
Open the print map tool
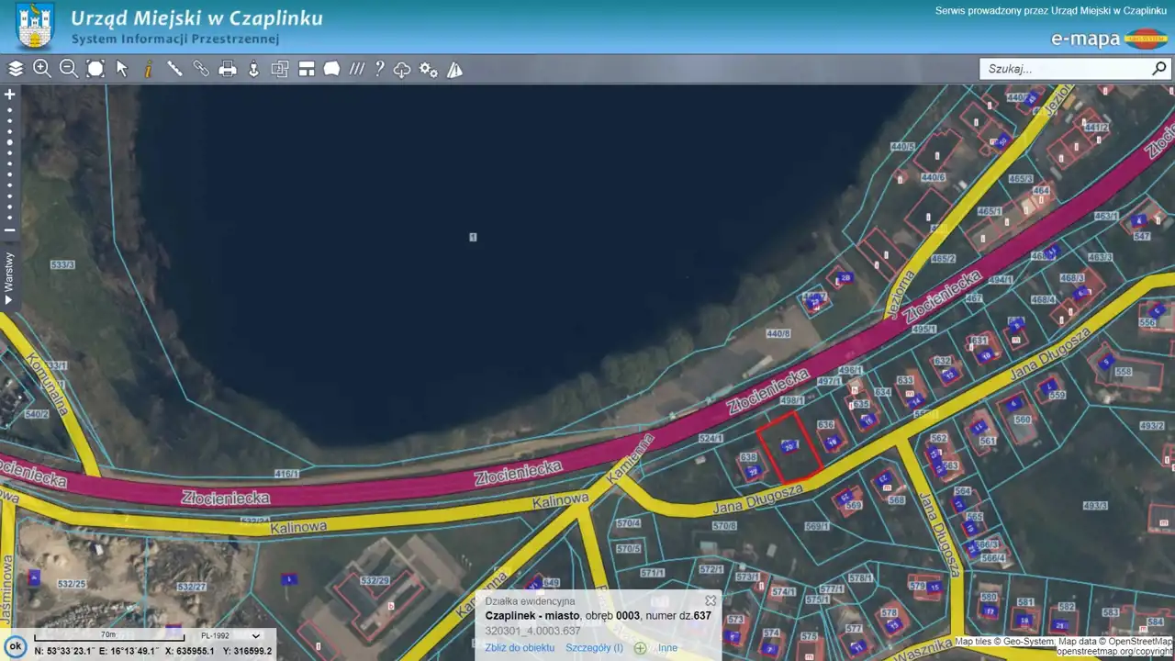[x=228, y=69]
